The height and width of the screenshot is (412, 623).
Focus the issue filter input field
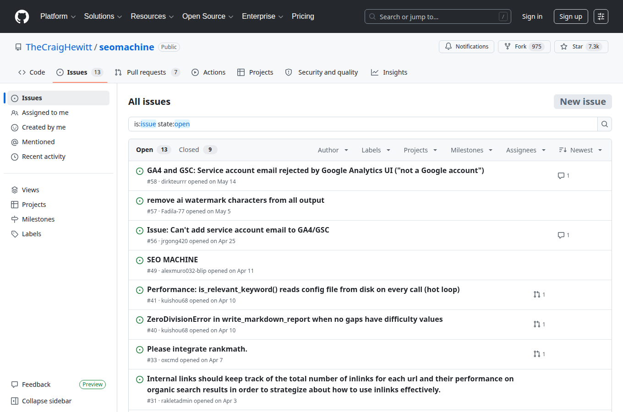click(x=363, y=124)
